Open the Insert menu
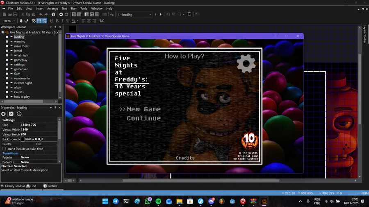369x207 pixels. pos(39,9)
